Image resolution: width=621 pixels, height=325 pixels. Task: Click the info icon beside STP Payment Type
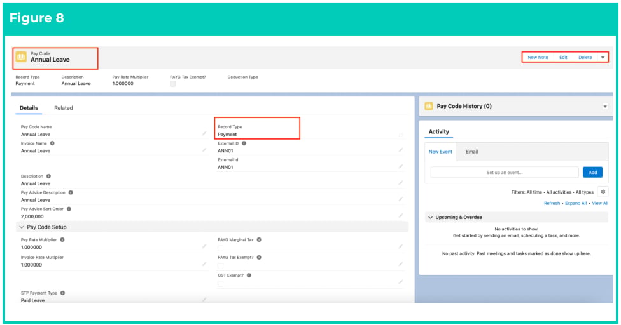(62, 293)
